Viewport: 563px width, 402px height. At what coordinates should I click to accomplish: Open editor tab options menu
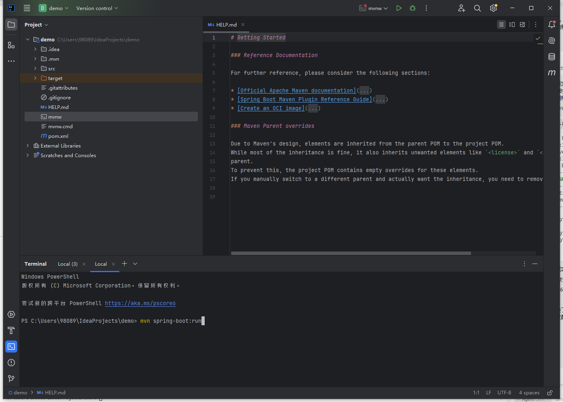536,25
